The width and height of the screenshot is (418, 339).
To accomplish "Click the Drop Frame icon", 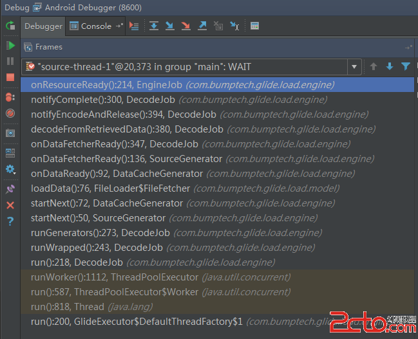I will (x=218, y=26).
